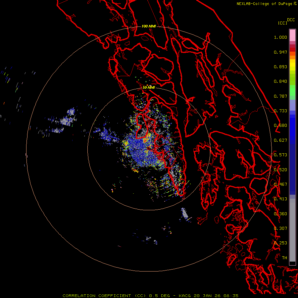
Task: Click the 0.253 color scale value
Action: tap(280, 243)
